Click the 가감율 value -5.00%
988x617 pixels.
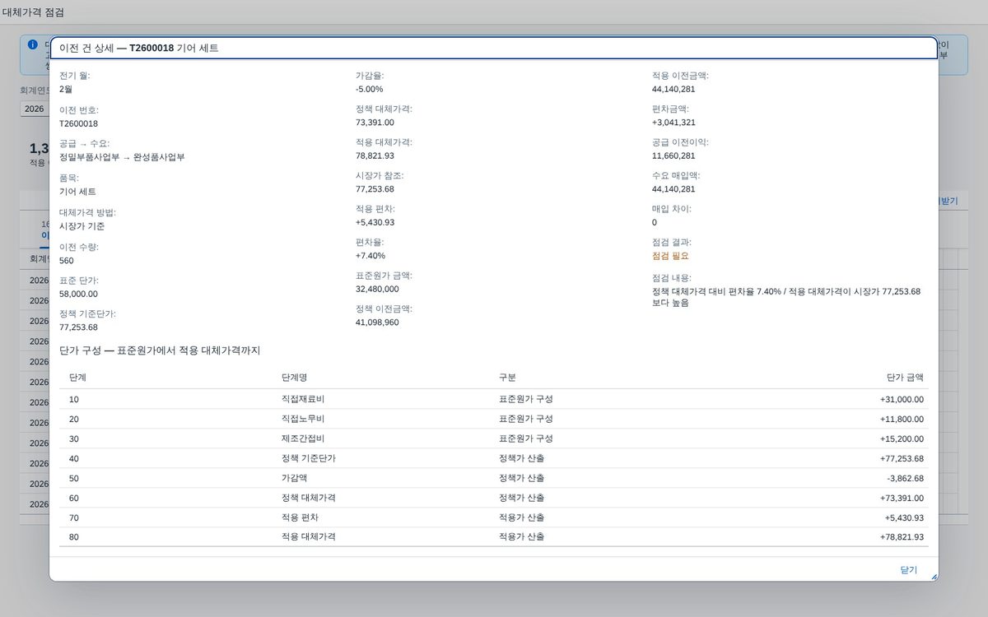(369, 89)
